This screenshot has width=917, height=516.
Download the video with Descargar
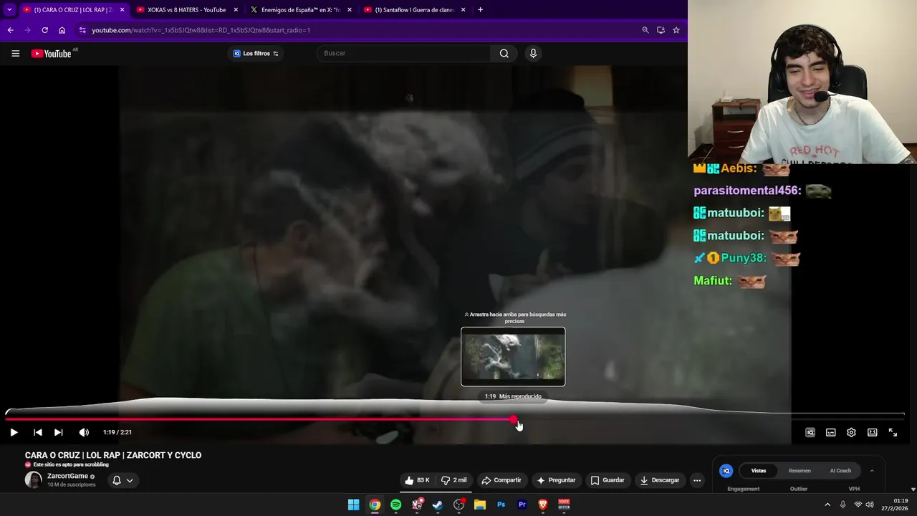[x=659, y=480]
